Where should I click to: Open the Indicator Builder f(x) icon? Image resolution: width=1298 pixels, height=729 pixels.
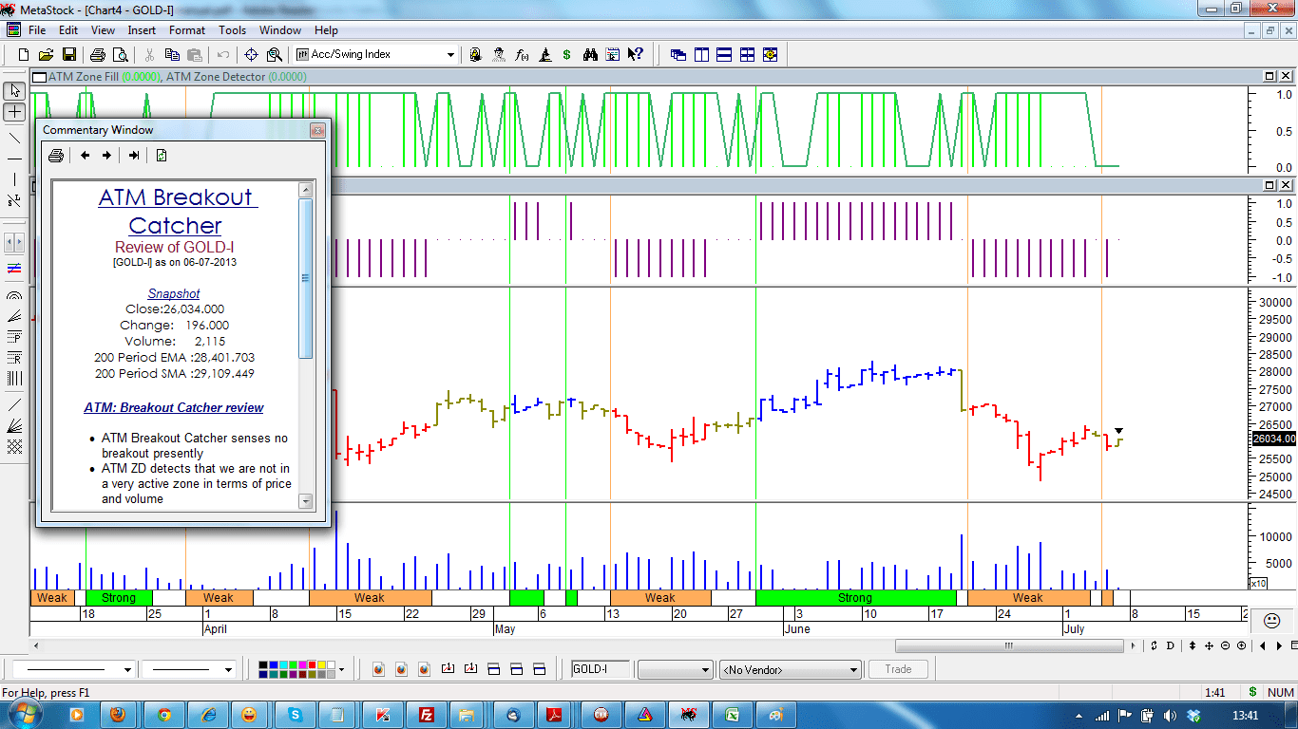click(522, 55)
